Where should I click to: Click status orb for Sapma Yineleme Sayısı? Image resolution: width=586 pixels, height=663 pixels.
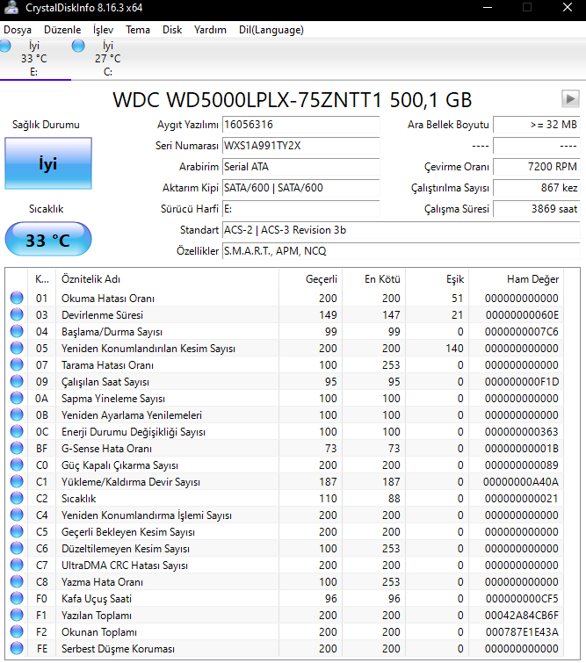[17, 399]
